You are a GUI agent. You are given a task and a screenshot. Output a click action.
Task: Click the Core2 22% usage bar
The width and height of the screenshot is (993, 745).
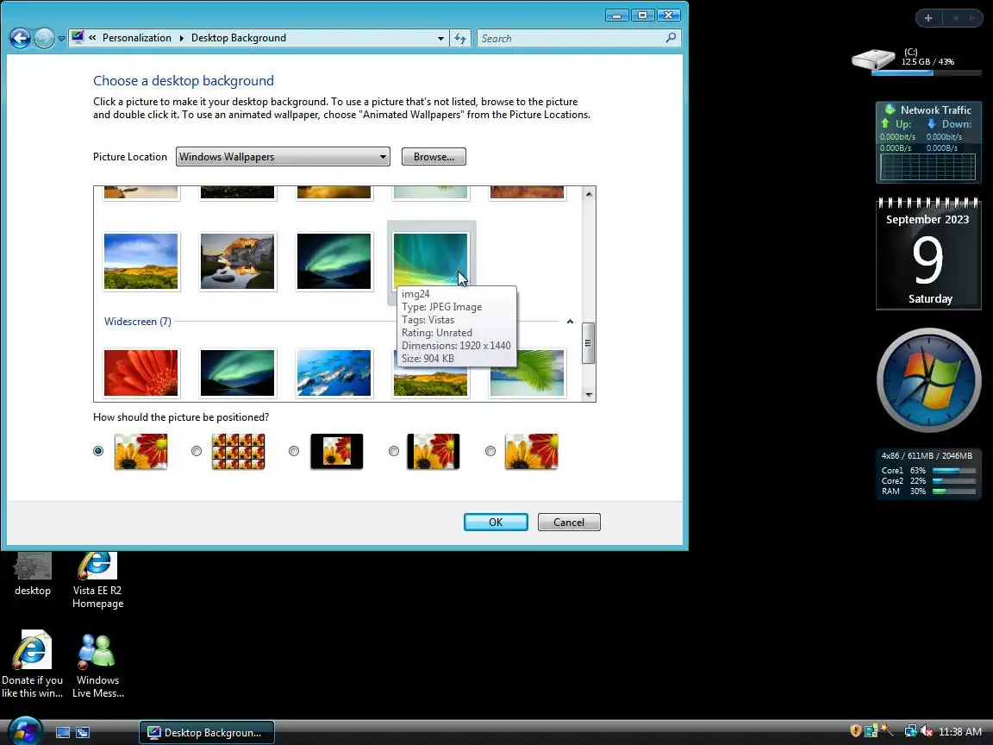click(x=953, y=481)
